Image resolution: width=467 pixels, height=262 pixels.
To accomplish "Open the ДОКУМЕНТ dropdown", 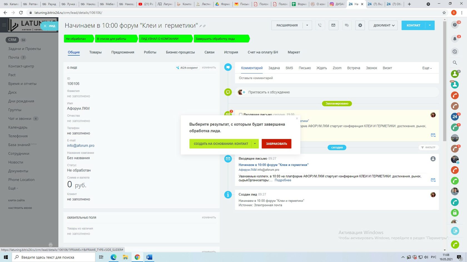I will click(383, 25).
